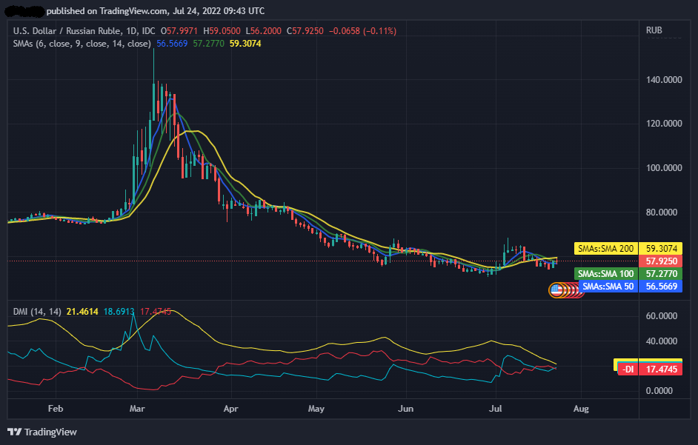Click the DMI teal value 18.6913
Image resolution: width=698 pixels, height=445 pixels.
point(119,312)
